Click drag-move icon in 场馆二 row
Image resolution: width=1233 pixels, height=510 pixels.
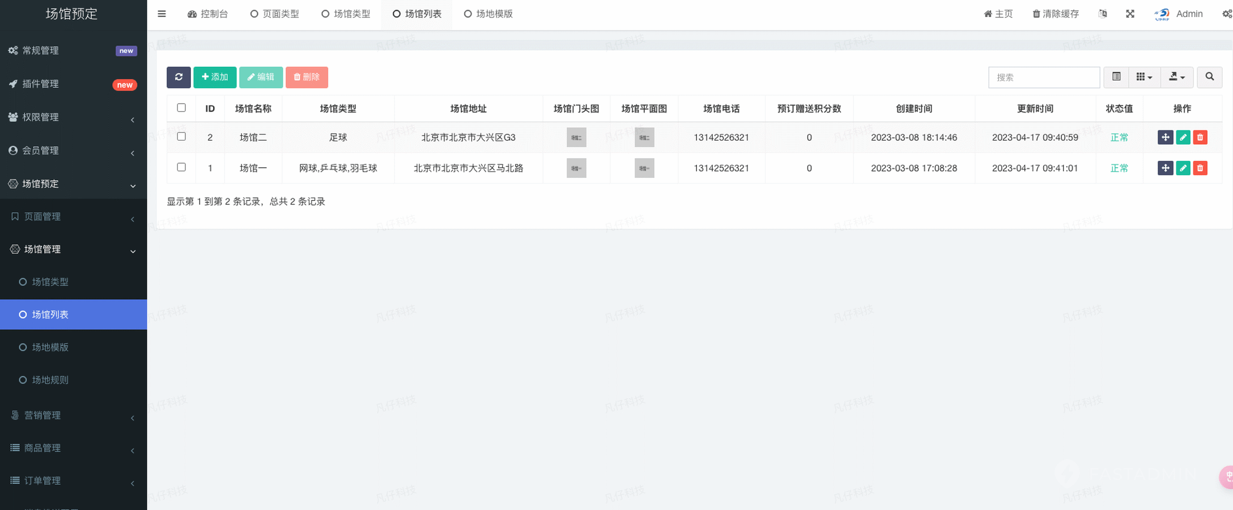[1165, 138]
